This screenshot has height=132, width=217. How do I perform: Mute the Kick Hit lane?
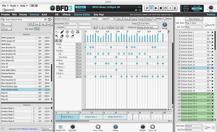77,47
